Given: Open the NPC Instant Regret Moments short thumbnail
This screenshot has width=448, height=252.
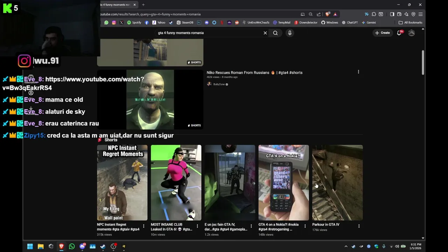Looking at the screenshot, I should click(122, 183).
